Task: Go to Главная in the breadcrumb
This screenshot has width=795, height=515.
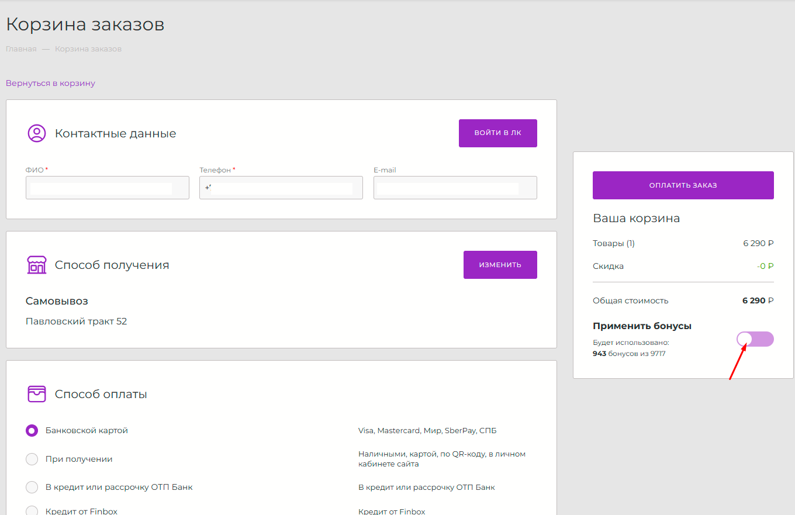Action: (21, 49)
